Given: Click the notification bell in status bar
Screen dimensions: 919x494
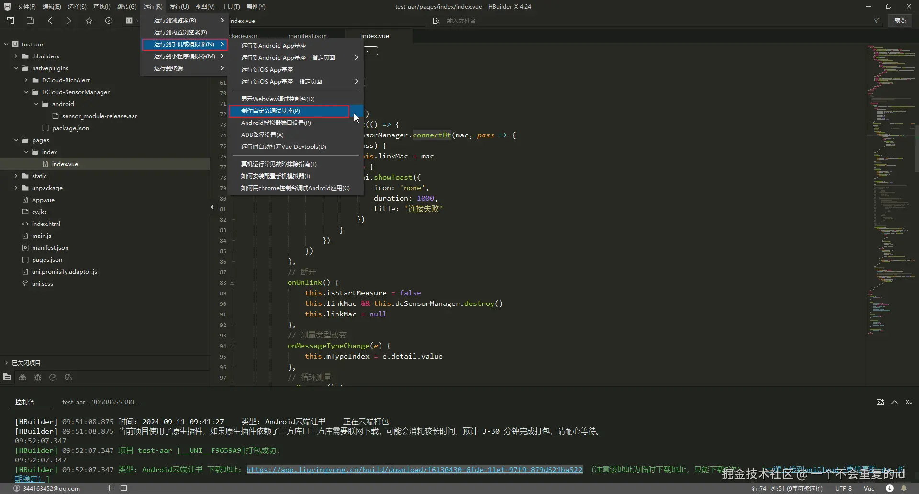Looking at the screenshot, I should (x=904, y=488).
